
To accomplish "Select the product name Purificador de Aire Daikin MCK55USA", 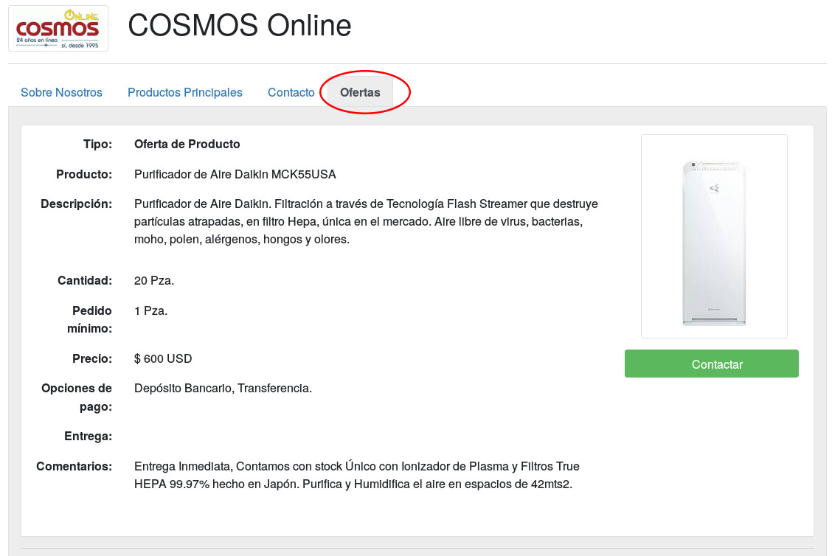I will coord(234,174).
